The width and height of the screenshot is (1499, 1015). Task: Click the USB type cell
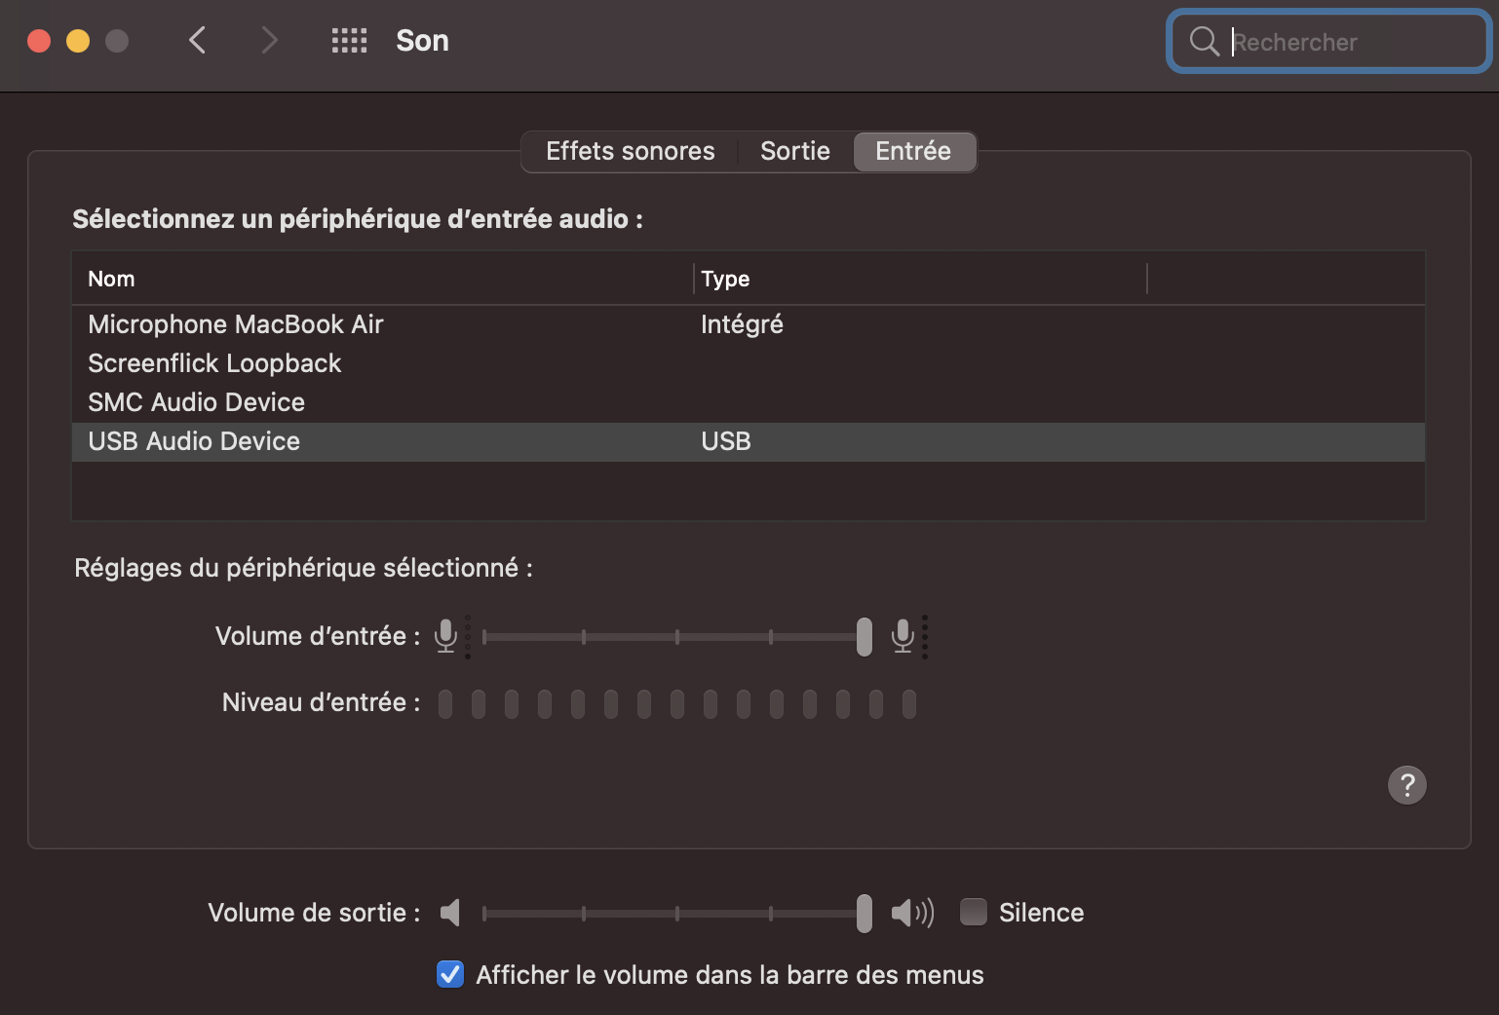(726, 441)
